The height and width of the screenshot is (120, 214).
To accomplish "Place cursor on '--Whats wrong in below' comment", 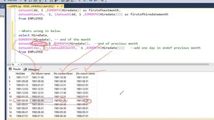I will [x=39, y=31].
